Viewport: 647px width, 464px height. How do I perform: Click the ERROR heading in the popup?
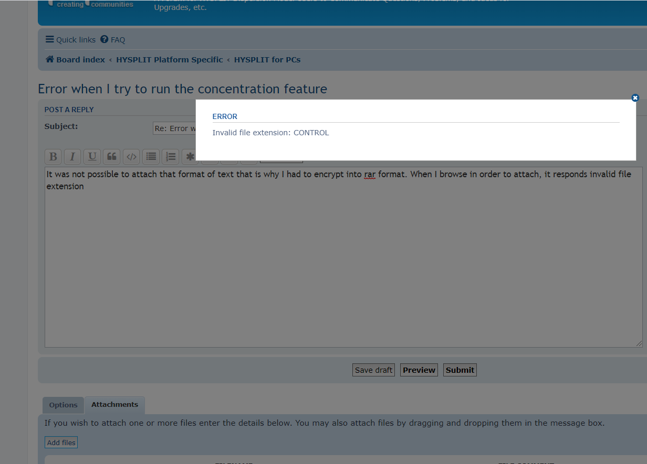coord(225,116)
